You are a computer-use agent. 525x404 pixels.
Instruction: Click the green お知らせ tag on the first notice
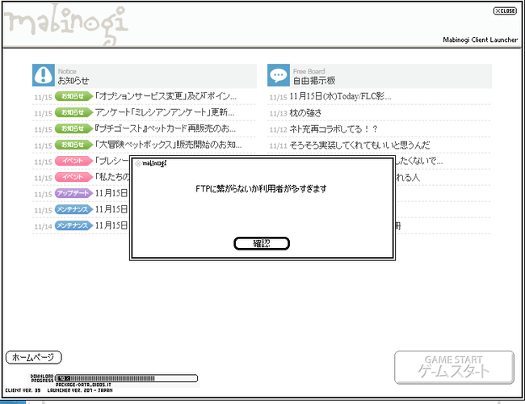point(73,96)
